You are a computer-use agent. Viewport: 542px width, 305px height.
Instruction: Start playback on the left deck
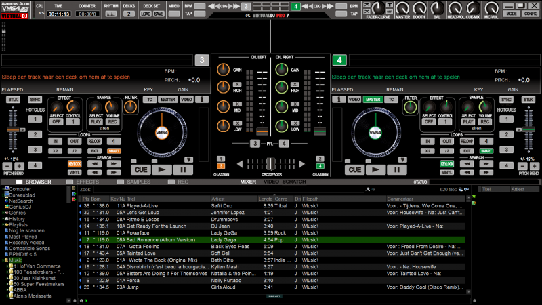coord(161,170)
